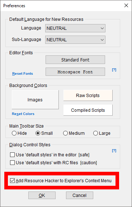Pick the Raw Scripts background color
132x207 pixels.
click(88, 96)
